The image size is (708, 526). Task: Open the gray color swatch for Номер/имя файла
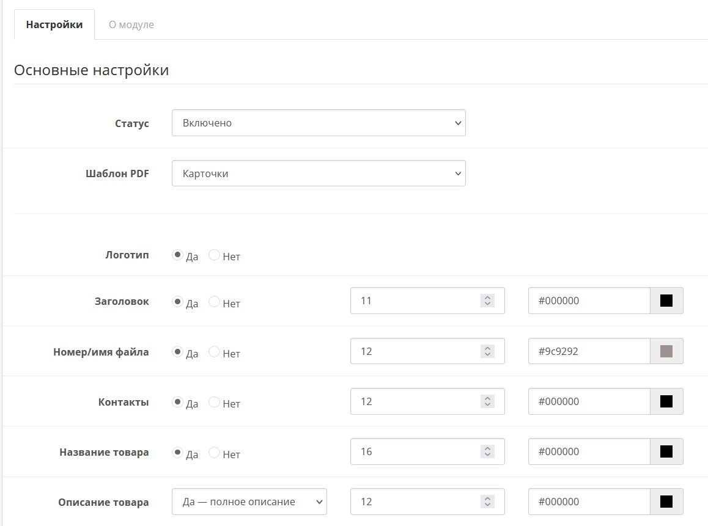tap(666, 351)
